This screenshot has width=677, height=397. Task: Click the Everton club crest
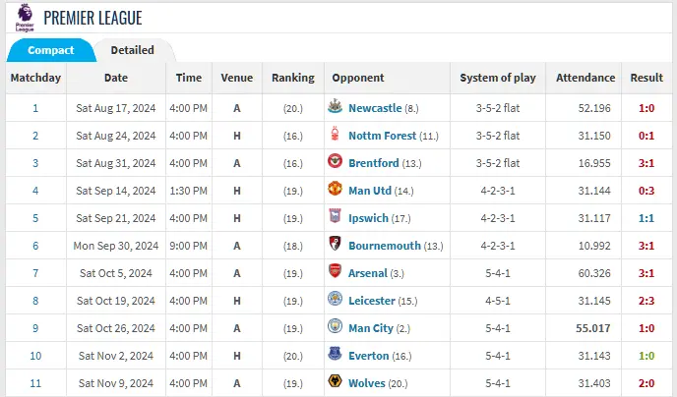pyautogui.click(x=336, y=355)
